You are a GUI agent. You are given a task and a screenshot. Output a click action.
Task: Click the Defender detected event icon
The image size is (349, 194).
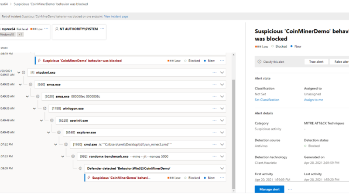80,168
